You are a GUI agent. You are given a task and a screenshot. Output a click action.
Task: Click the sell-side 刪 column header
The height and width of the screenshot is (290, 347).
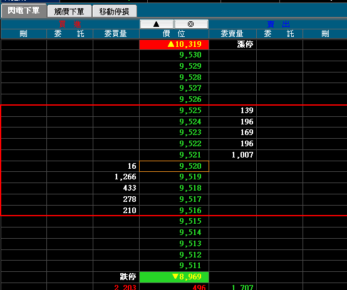coord(325,34)
